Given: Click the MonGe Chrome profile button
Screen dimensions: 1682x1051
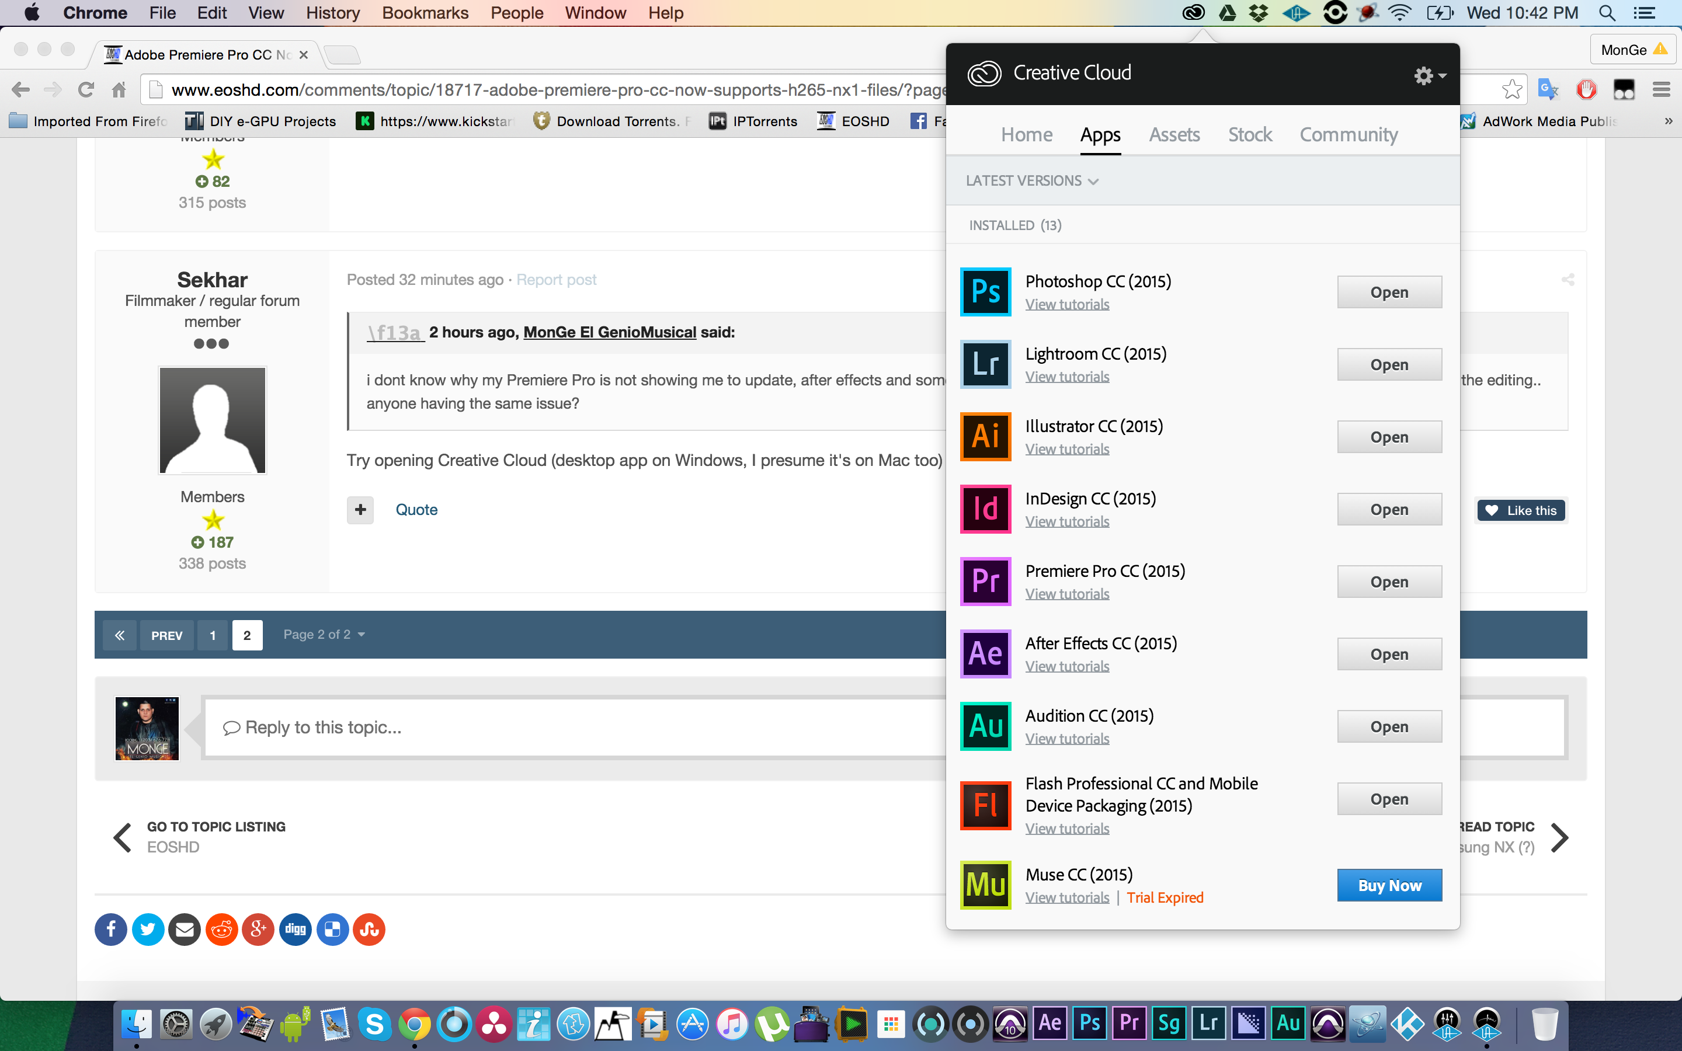Looking at the screenshot, I should click(x=1633, y=50).
